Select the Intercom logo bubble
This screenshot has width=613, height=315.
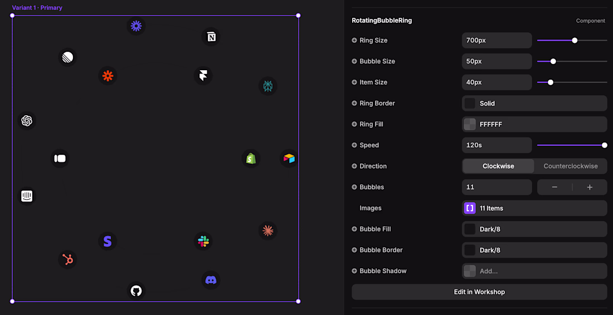27,196
